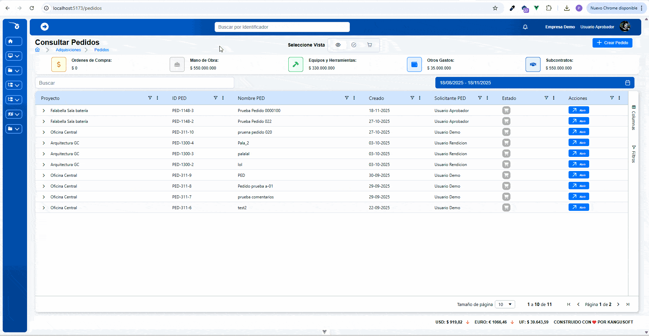Viewport: 649px width, 336px height.
Task: Open the Nombre PED column menu dots
Action: (x=354, y=98)
